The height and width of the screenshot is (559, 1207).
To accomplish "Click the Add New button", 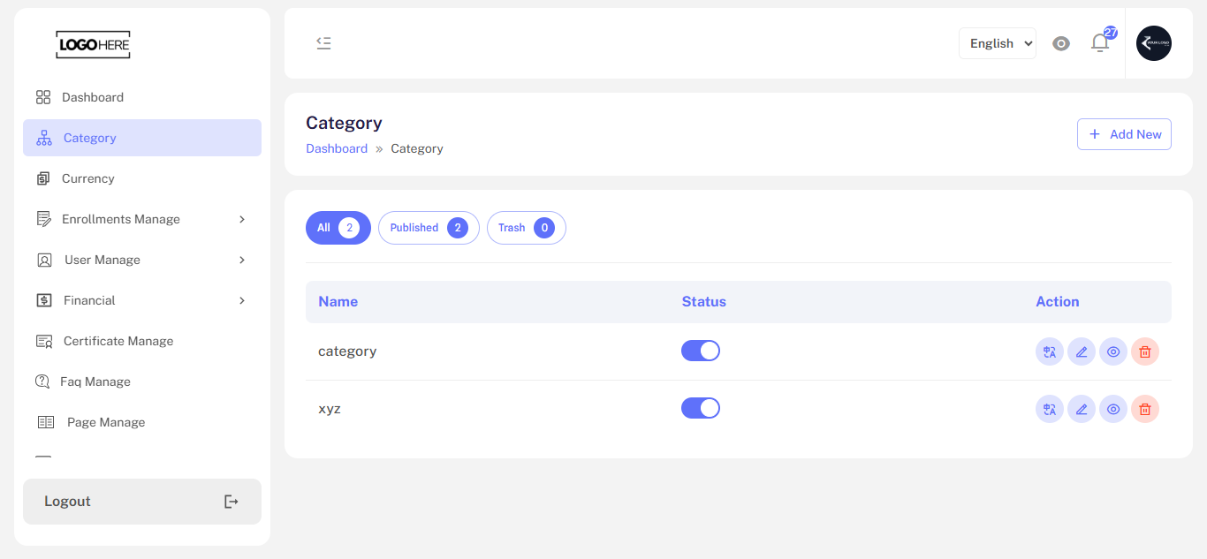I will (x=1124, y=134).
